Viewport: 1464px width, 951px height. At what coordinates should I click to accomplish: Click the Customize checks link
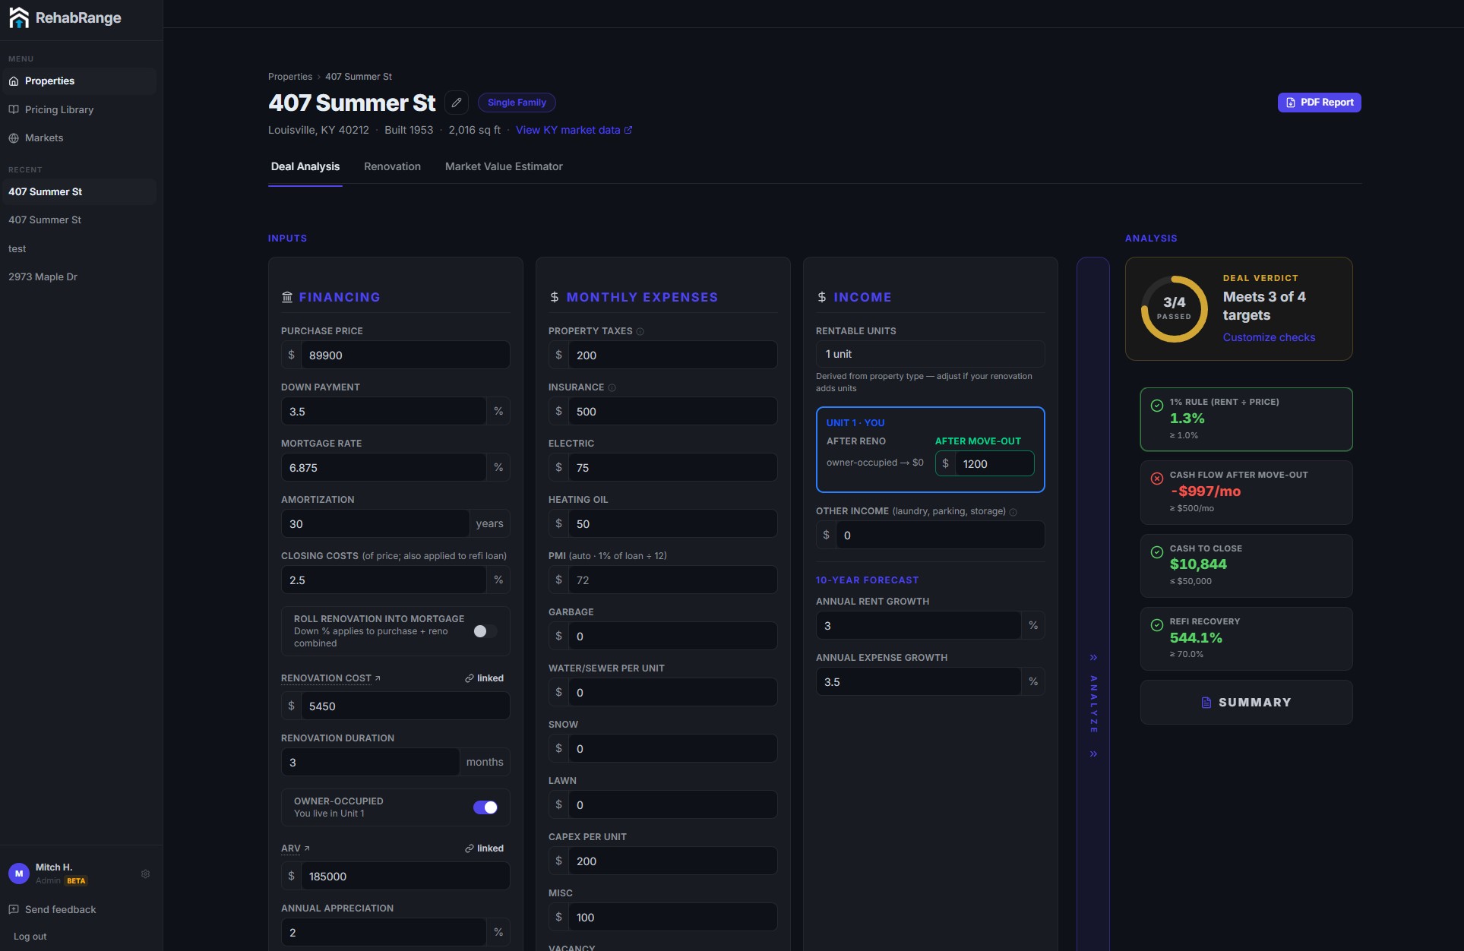pos(1269,337)
